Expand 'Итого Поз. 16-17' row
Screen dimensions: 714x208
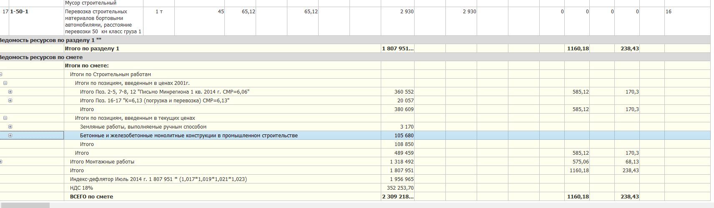tap(10, 101)
